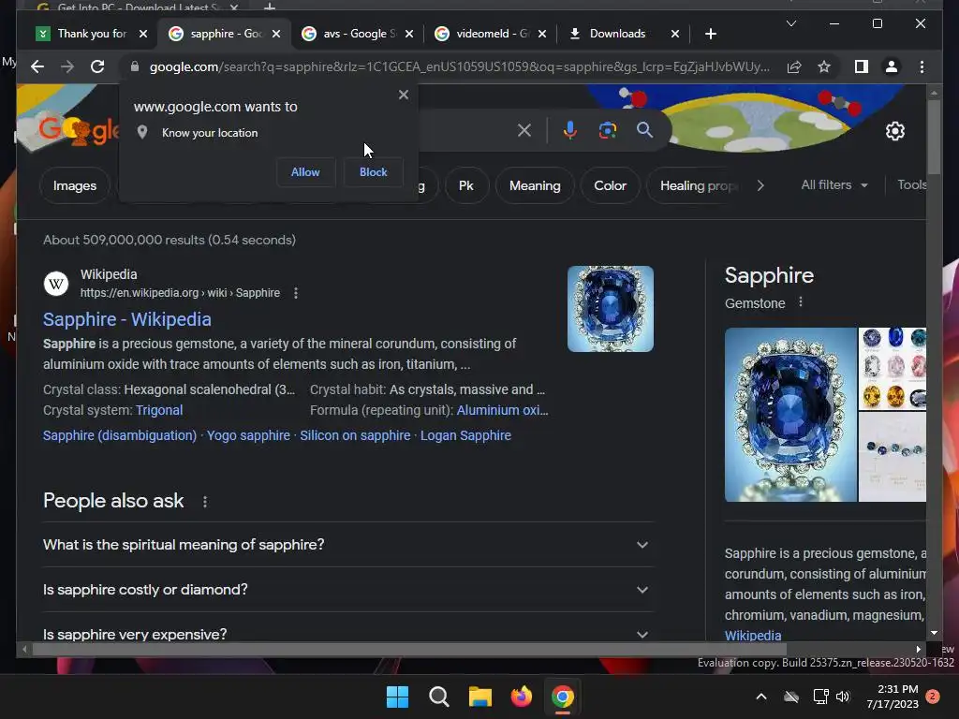Viewport: 959px width, 719px height.
Task: Open the tab search chevron in title bar
Action: (790, 23)
